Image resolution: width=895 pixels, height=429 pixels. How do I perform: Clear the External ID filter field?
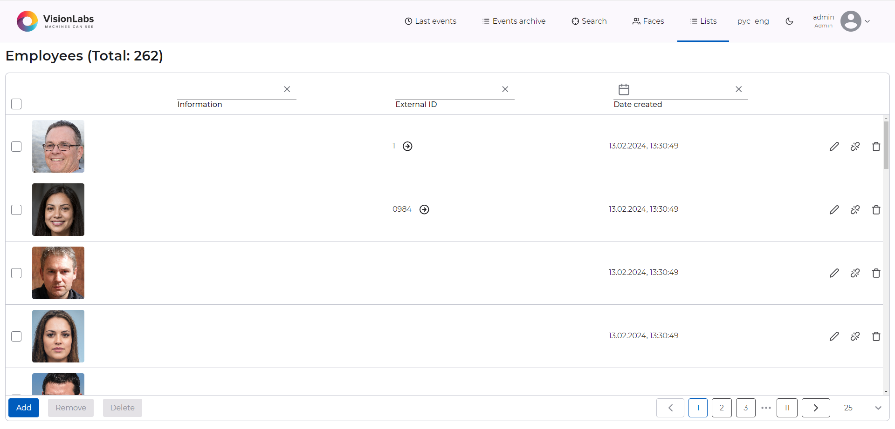pyautogui.click(x=505, y=89)
